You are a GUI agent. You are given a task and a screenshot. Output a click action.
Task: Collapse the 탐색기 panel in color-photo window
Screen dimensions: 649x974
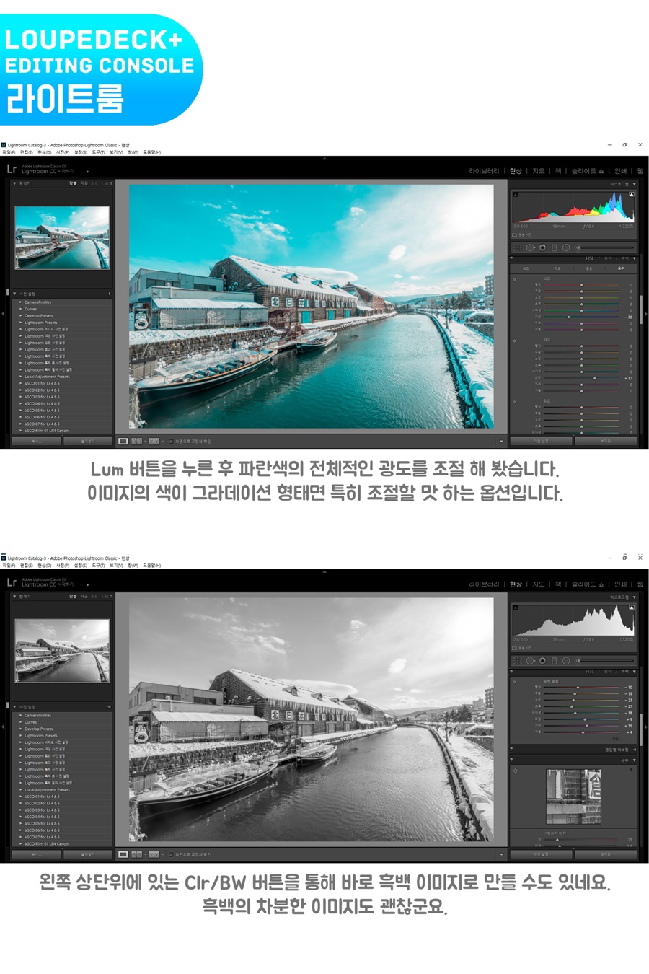point(14,183)
